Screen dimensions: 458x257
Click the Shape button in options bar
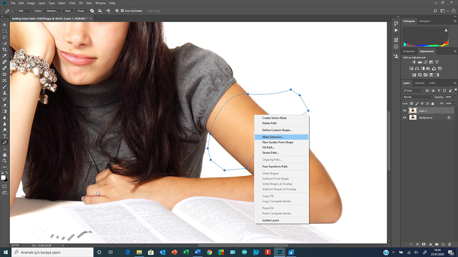pyautogui.click(x=81, y=11)
